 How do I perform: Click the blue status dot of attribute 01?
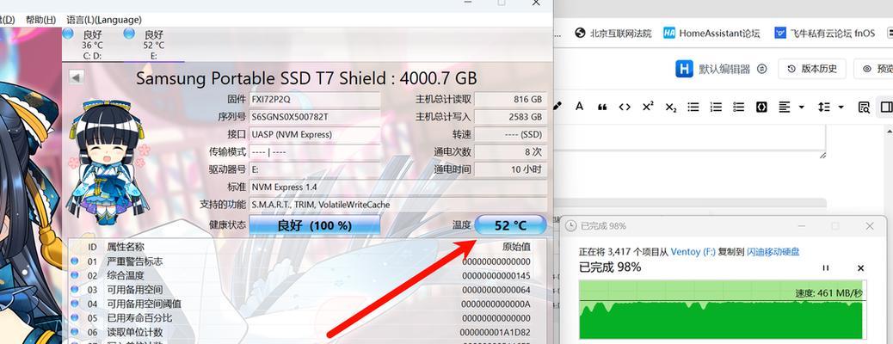point(75,261)
